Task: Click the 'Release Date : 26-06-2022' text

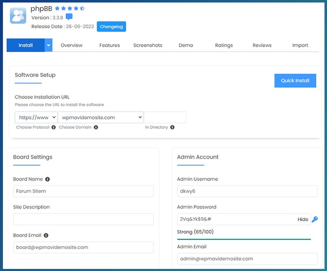Action: pos(63,27)
